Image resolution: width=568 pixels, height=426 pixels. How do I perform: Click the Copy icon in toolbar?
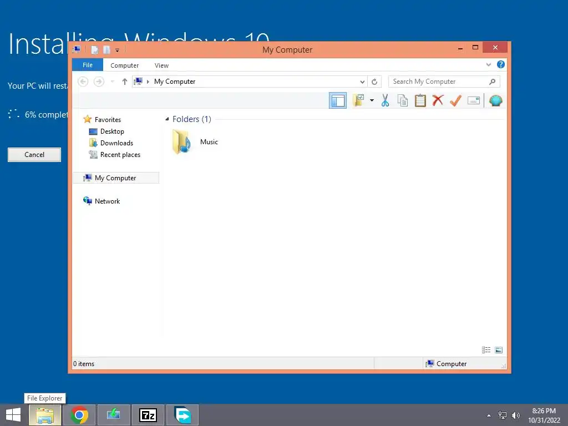point(403,100)
